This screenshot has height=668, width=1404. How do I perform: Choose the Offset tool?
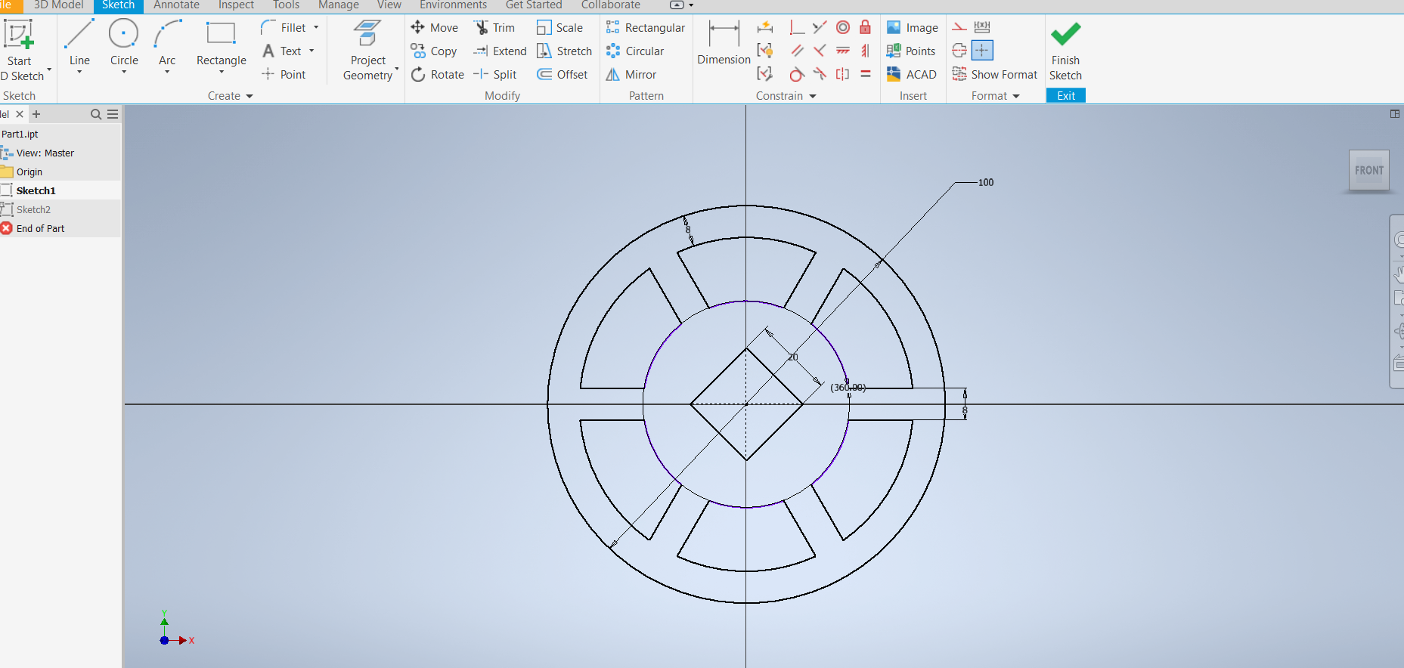click(563, 75)
